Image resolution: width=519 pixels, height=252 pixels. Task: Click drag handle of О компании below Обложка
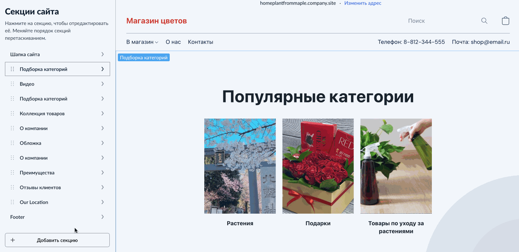[13, 158]
